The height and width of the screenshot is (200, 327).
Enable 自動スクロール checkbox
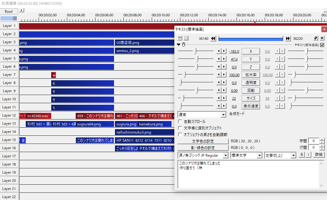pyautogui.click(x=180, y=121)
